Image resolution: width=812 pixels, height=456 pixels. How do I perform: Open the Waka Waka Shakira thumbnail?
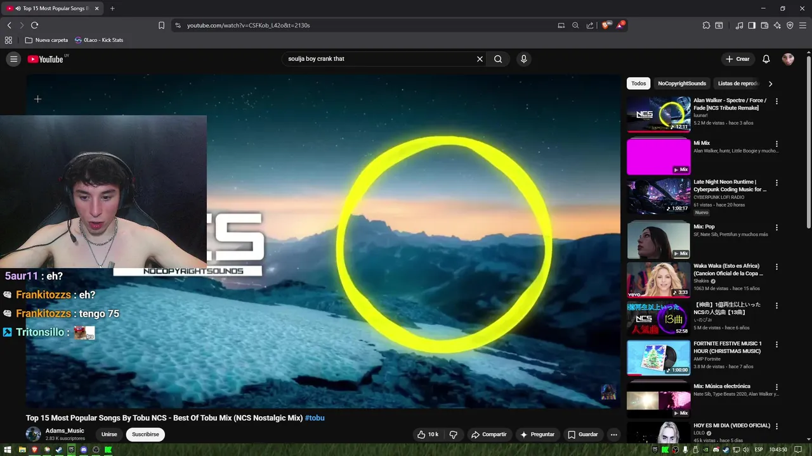tap(658, 279)
